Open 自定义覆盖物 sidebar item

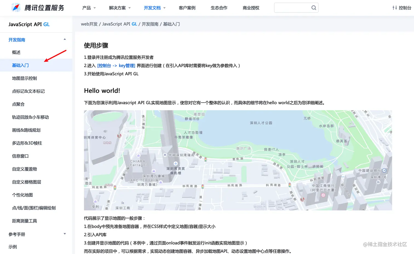pyautogui.click(x=24, y=169)
